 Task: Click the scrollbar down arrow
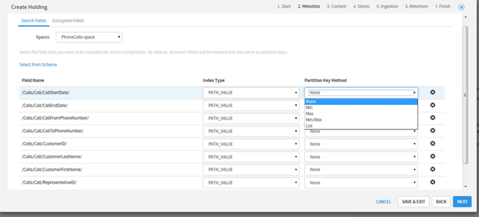click(465, 186)
